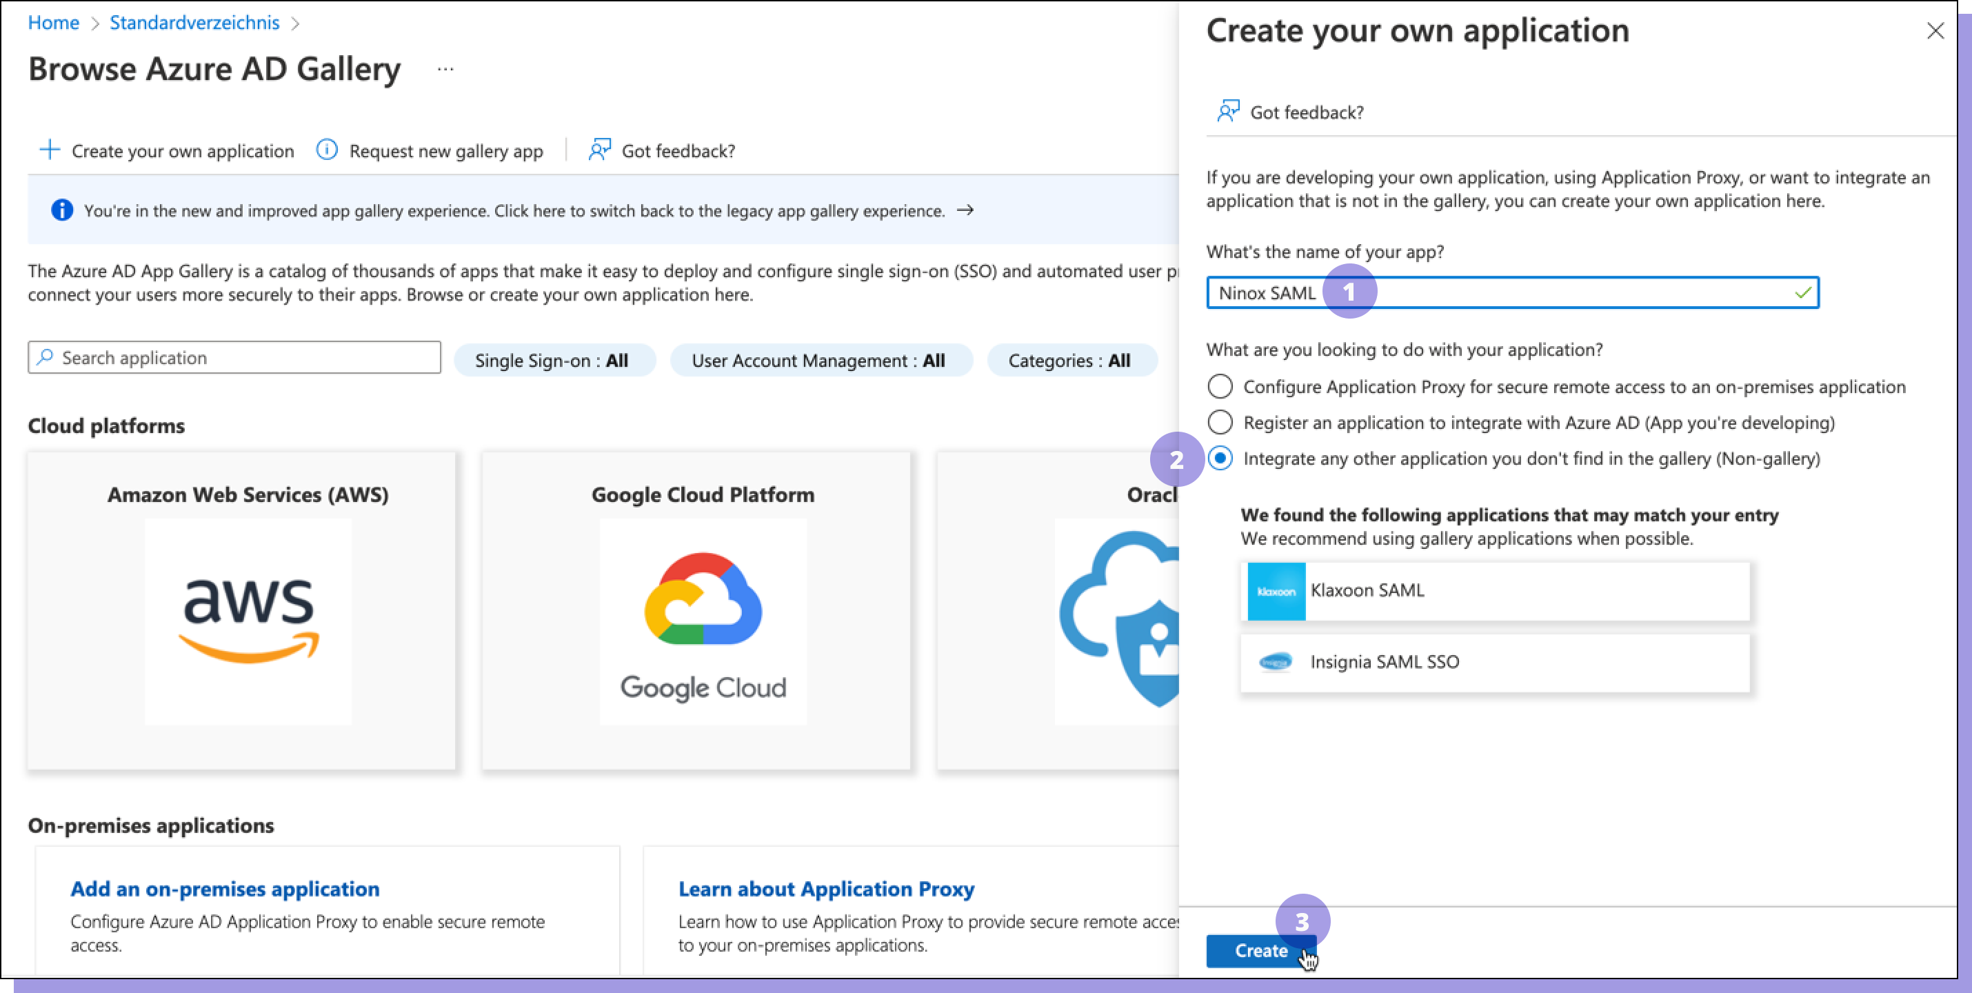
Task: Click the feedback icon in the Create application panel
Action: click(x=1228, y=112)
